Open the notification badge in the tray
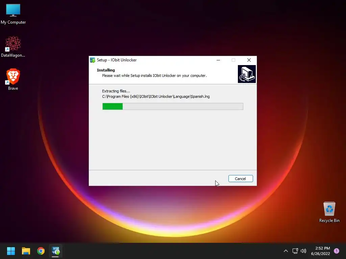 (337, 251)
